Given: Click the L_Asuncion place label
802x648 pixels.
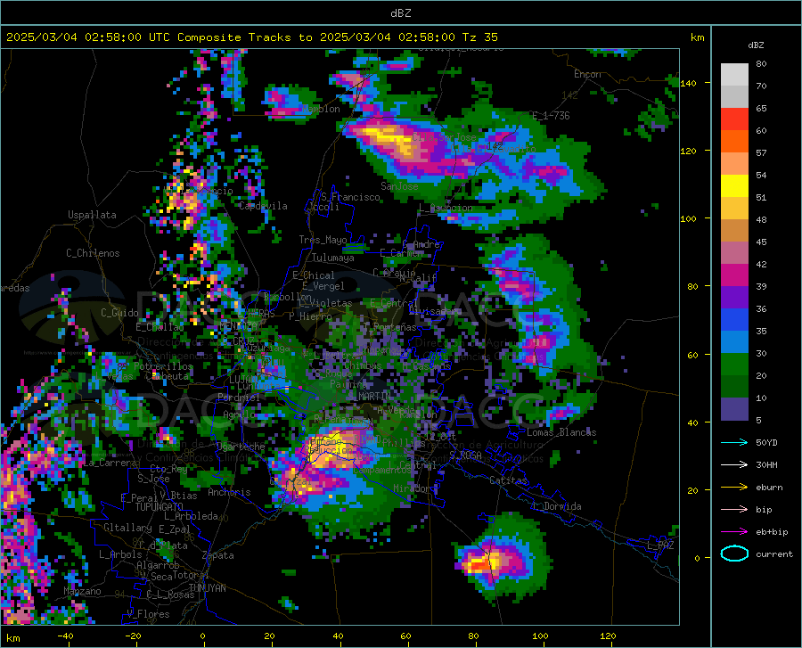Looking at the screenshot, I should [446, 208].
